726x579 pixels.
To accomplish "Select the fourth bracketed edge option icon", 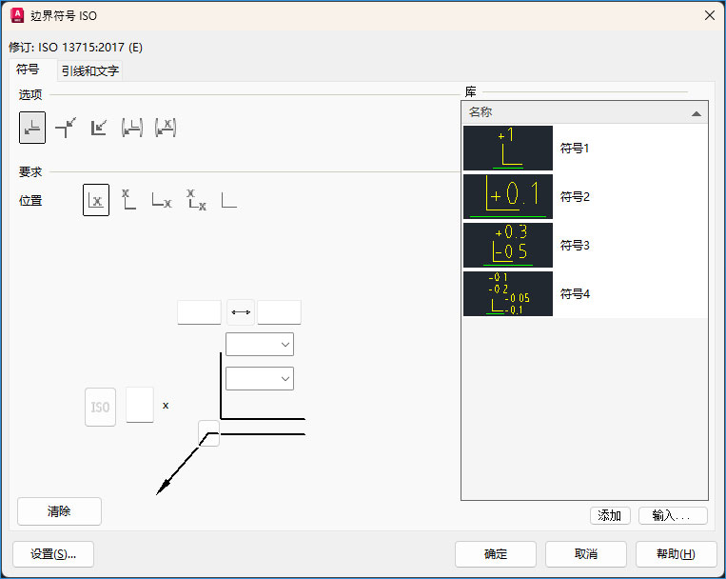I will tap(131, 128).
